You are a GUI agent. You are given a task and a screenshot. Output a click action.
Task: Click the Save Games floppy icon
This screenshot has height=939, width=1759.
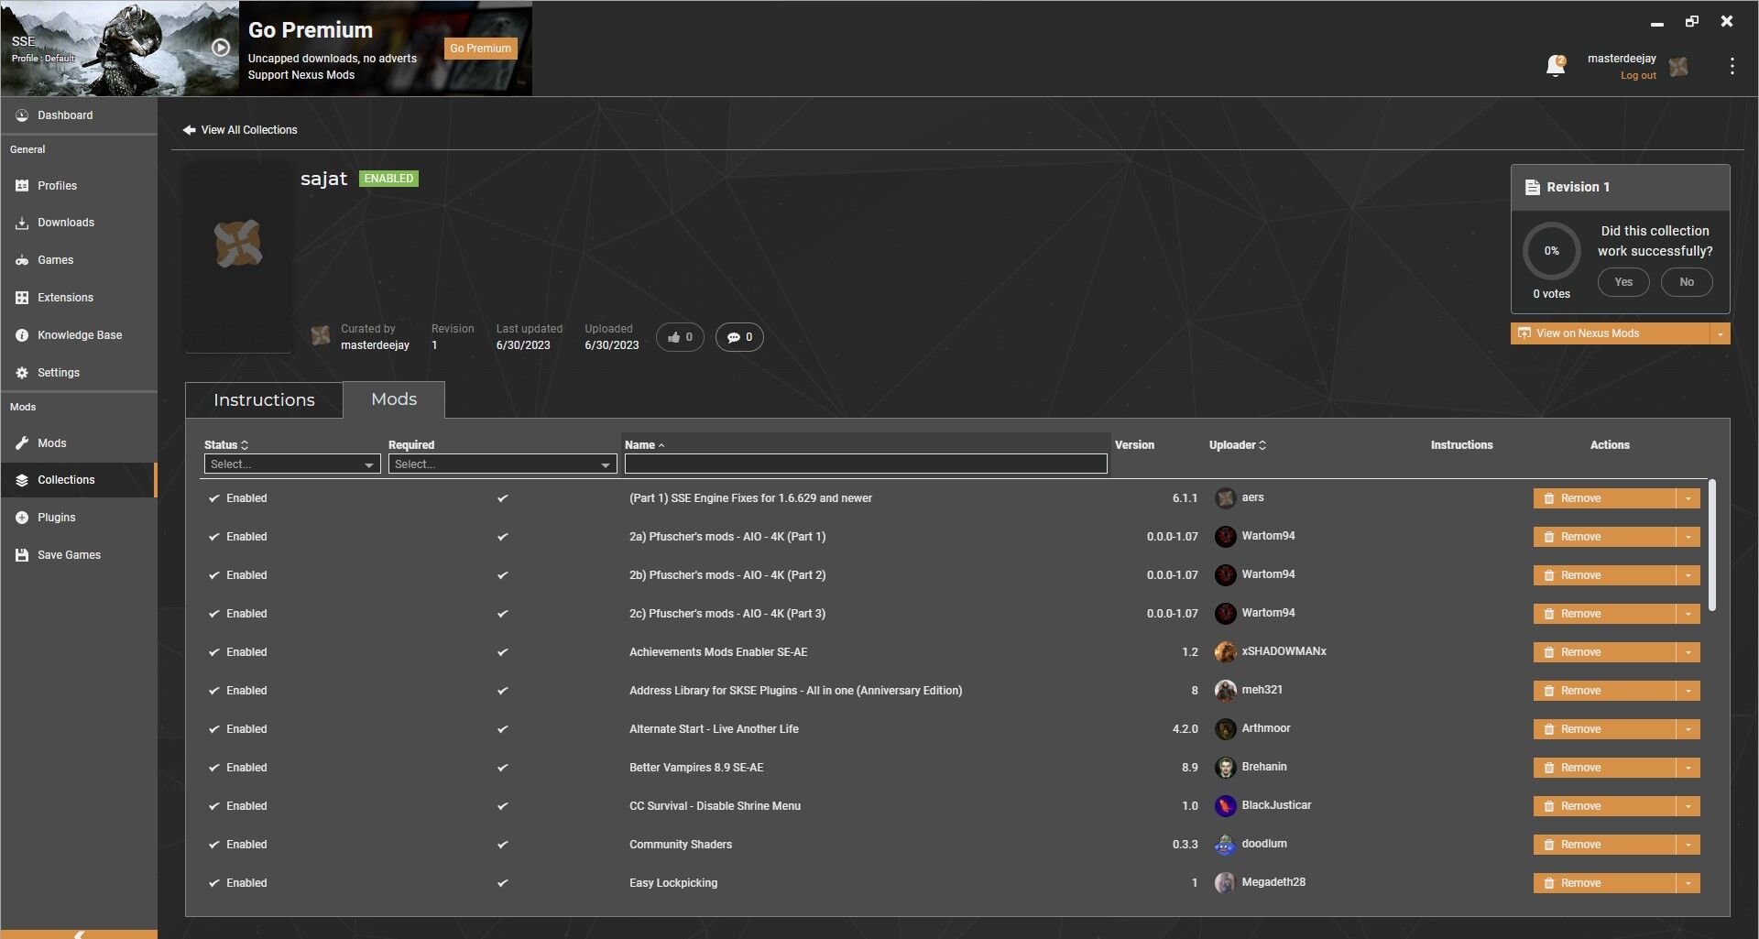coord(22,555)
